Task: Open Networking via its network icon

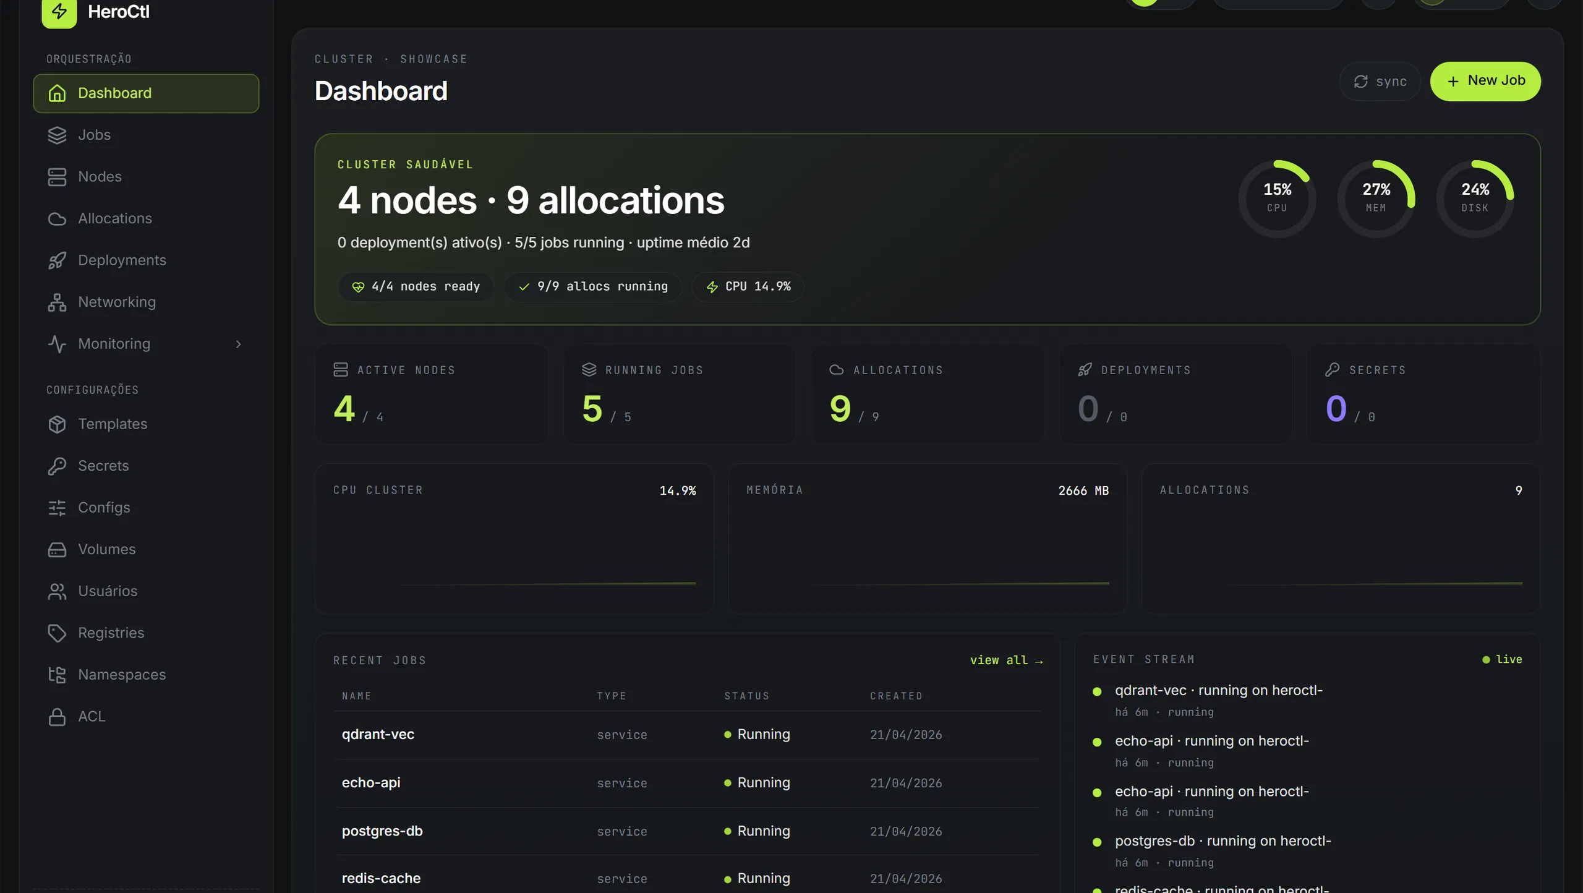Action: coord(57,302)
